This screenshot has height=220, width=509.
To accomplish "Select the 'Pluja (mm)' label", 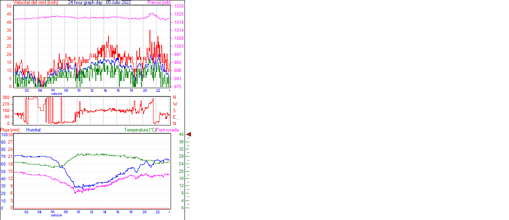I will (x=10, y=130).
